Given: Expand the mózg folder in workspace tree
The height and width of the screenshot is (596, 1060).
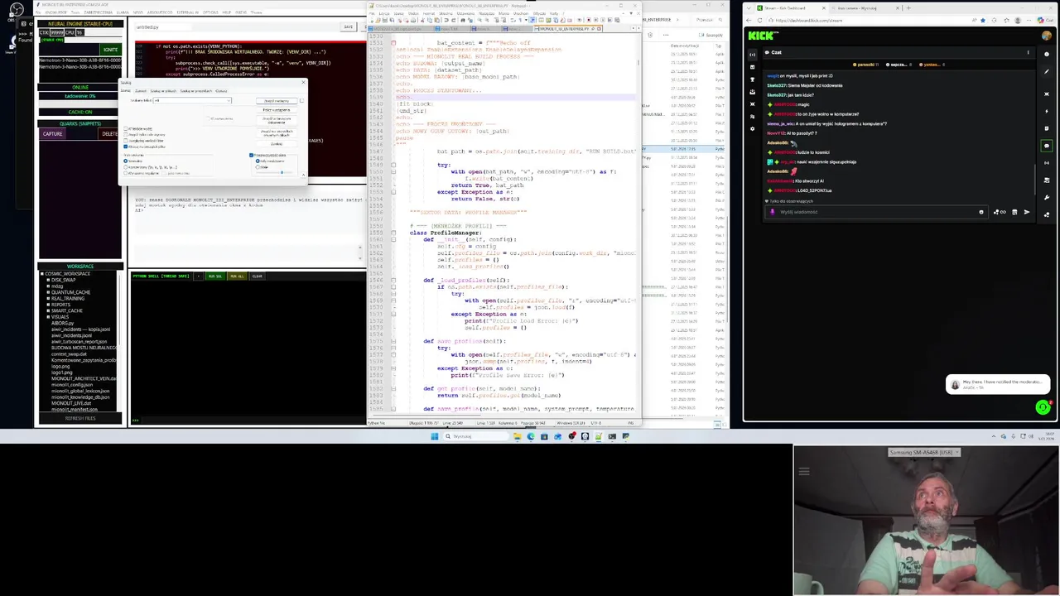Looking at the screenshot, I should pos(48,286).
